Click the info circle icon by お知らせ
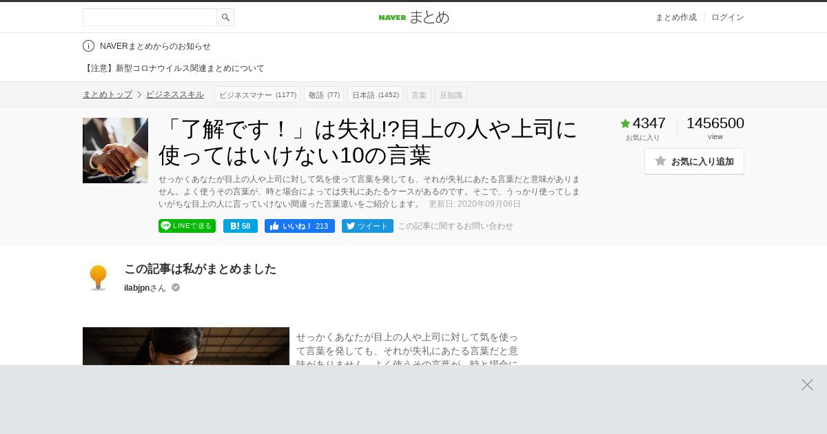The image size is (827, 434). (88, 46)
